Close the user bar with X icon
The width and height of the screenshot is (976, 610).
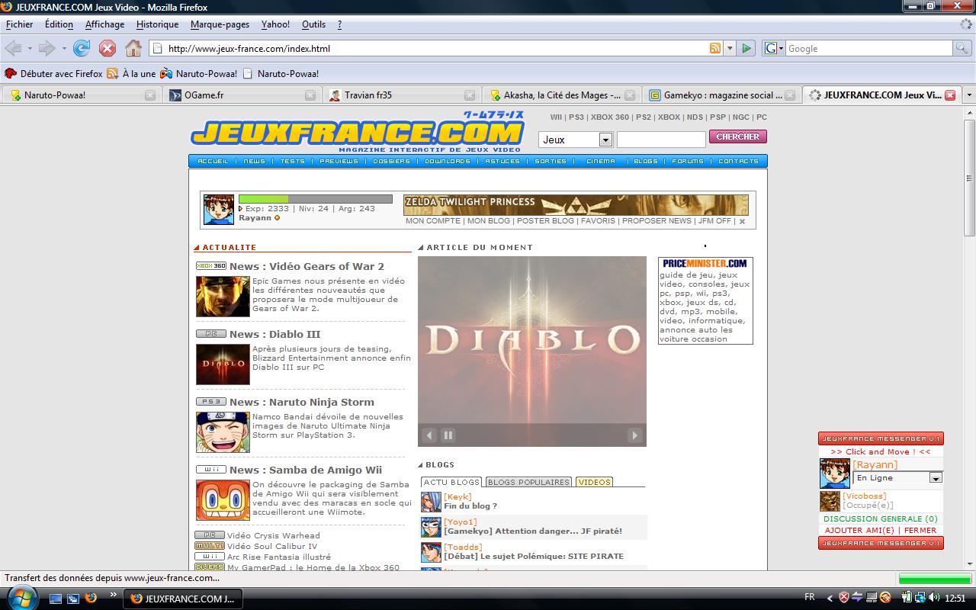click(x=742, y=222)
